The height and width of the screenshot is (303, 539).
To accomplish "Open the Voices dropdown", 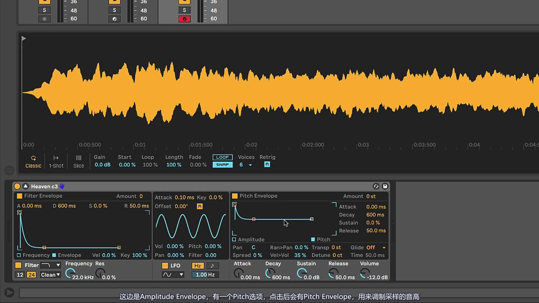I will tap(250, 165).
